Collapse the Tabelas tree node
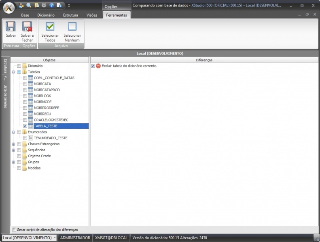The width and height of the screenshot is (320, 242). pos(13,72)
